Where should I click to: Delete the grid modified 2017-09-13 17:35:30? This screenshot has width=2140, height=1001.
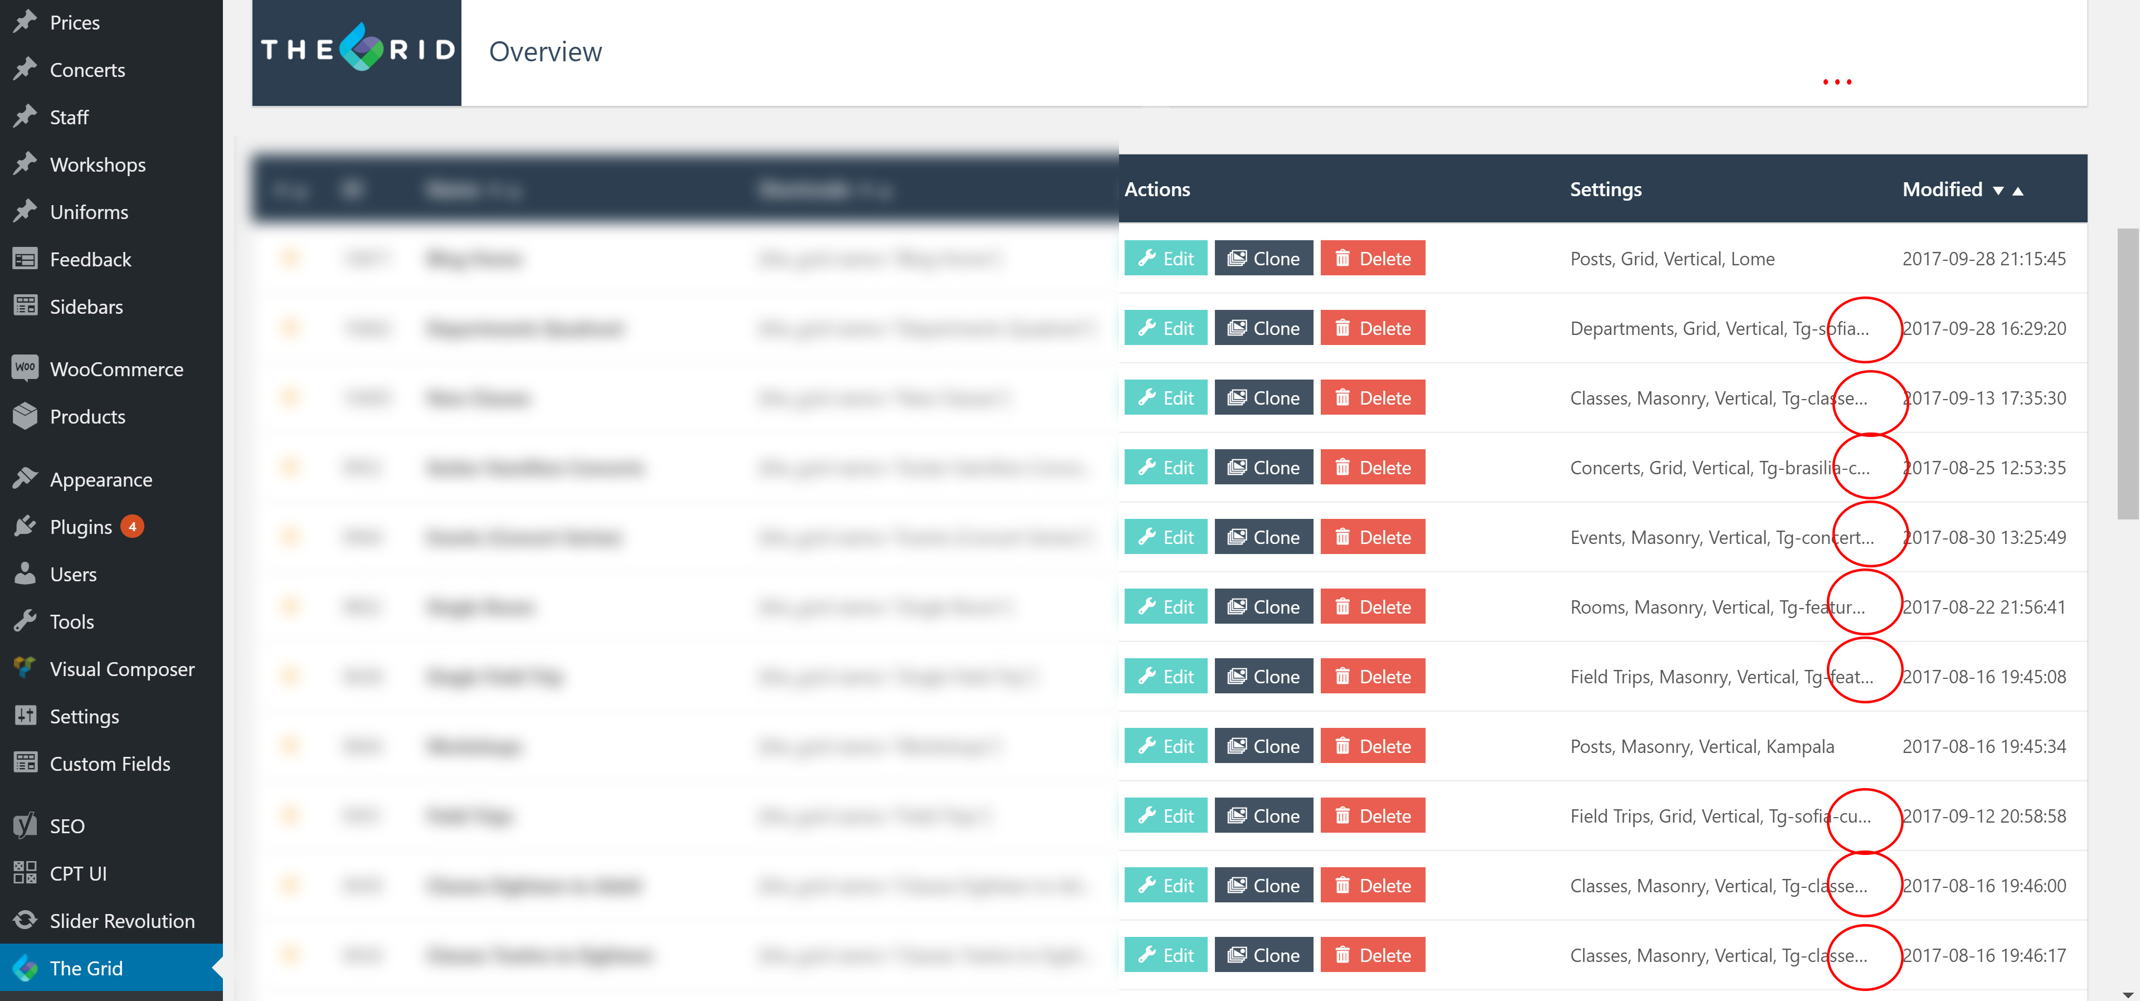pos(1373,398)
